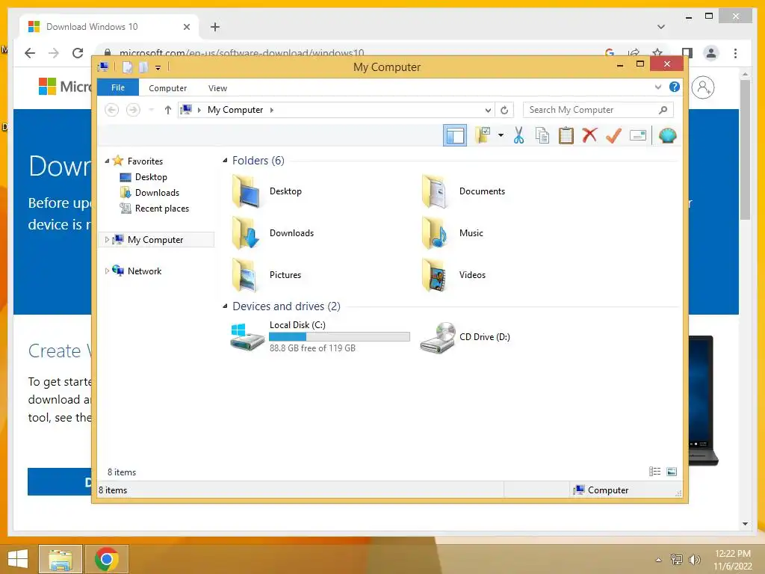Switch to details view icon
The width and height of the screenshot is (765, 574).
tap(654, 472)
